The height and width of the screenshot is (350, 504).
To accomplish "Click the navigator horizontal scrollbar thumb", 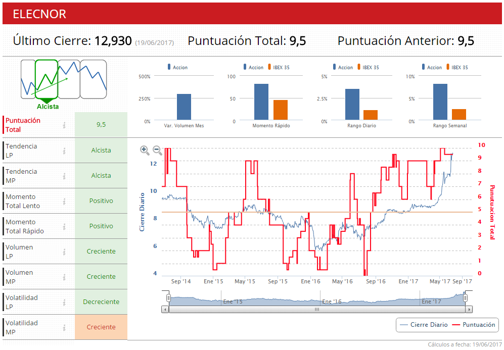I will 317,310.
